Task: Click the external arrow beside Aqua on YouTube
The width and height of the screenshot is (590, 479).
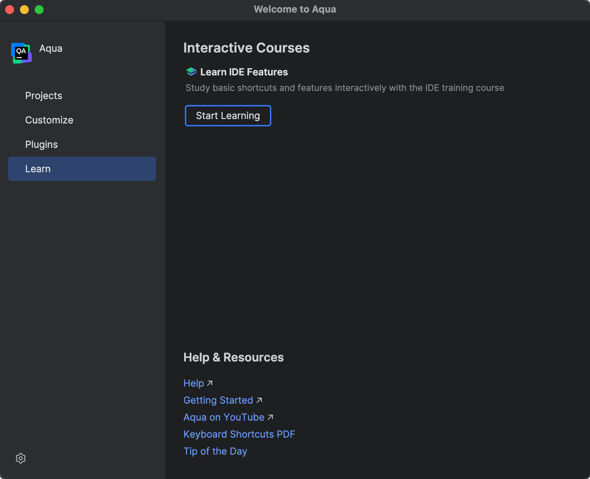Action: point(270,417)
